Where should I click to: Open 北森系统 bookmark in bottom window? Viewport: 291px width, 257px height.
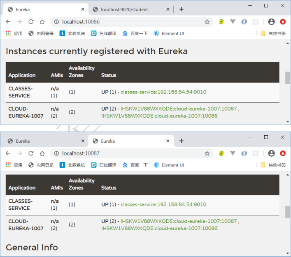point(72,165)
